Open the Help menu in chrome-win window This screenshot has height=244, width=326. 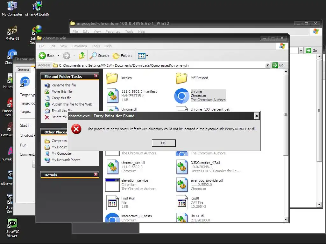108,46
